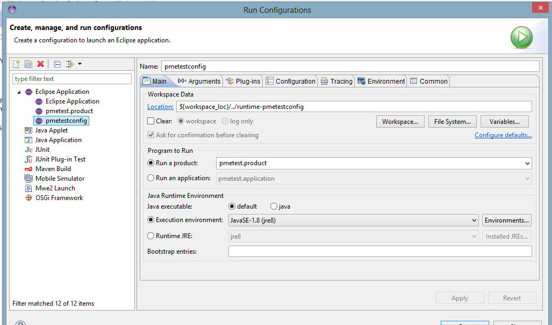Screen dimensions: 552x325
Task: Select the Run a product option
Action: 150,163
